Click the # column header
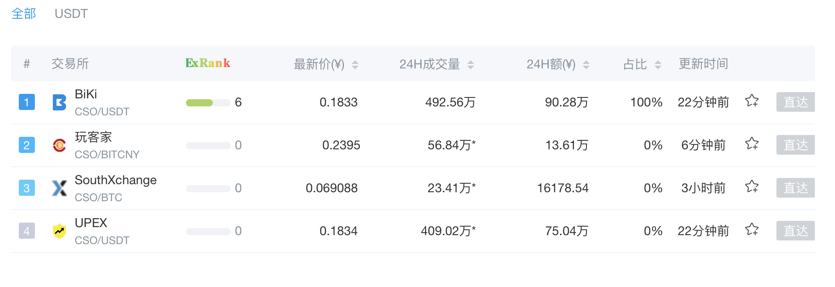The image size is (835, 287). click(x=27, y=64)
